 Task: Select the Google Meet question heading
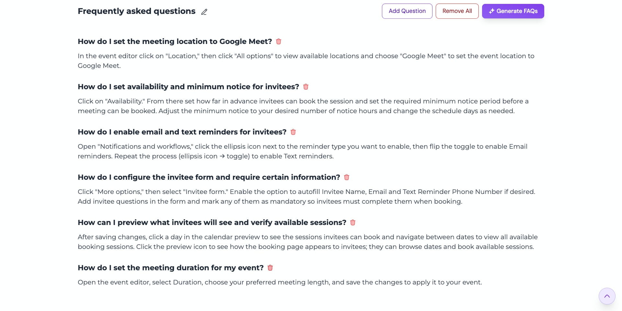point(175,41)
